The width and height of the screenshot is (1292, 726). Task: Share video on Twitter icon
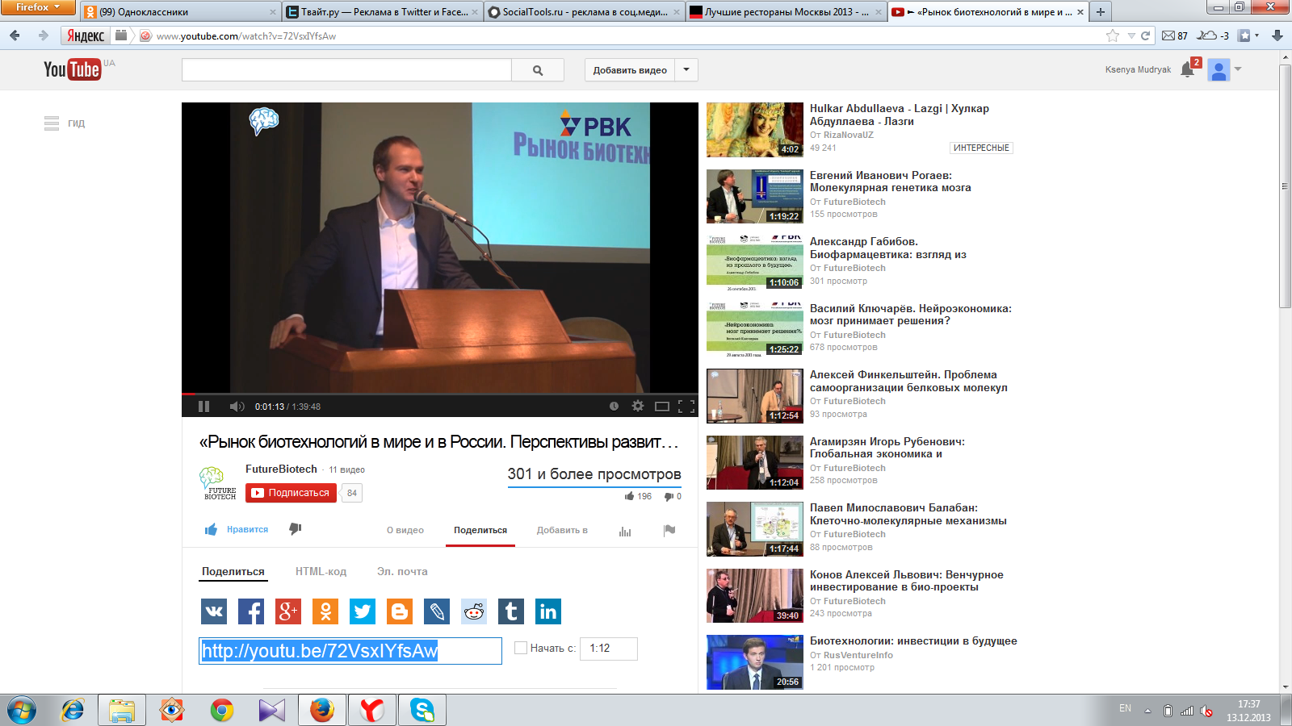(363, 611)
